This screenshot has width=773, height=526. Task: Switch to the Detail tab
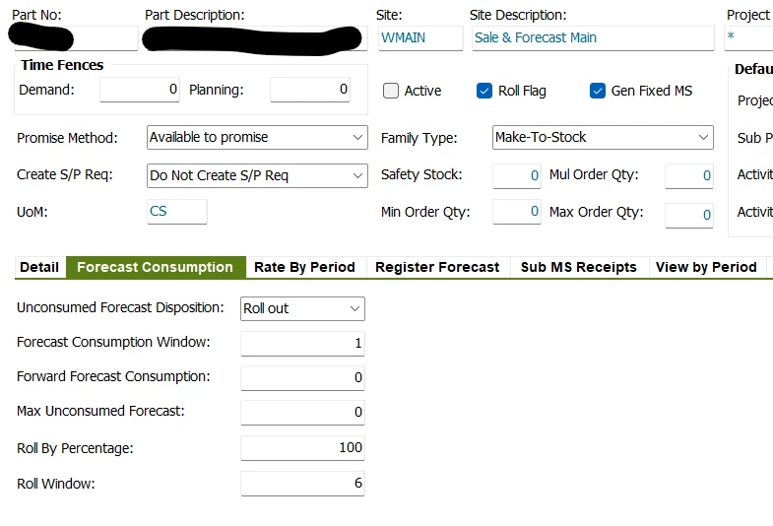pos(39,267)
